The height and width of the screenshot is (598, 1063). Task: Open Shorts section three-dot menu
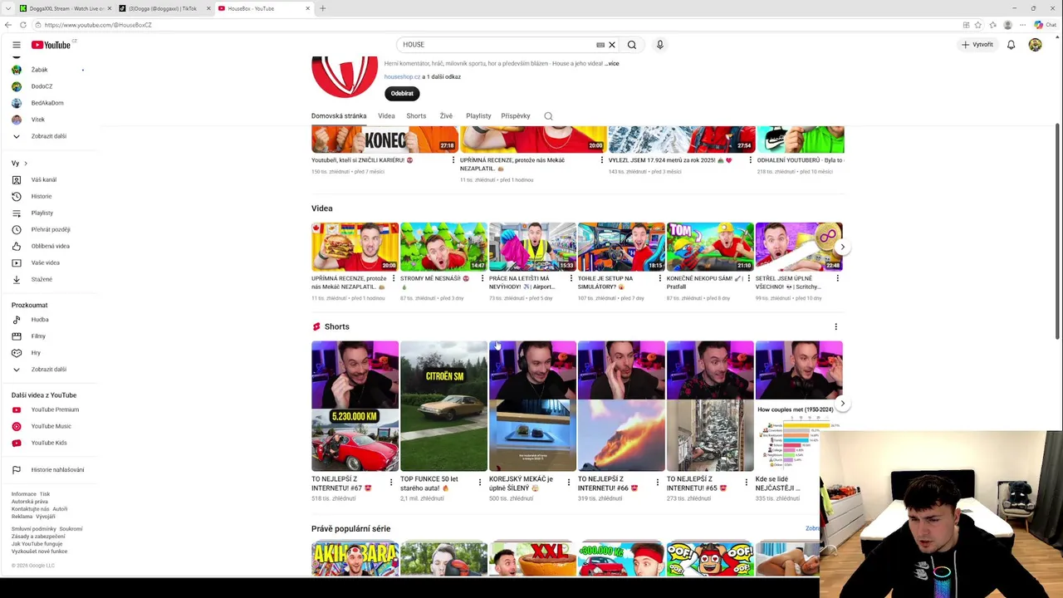[836, 326]
